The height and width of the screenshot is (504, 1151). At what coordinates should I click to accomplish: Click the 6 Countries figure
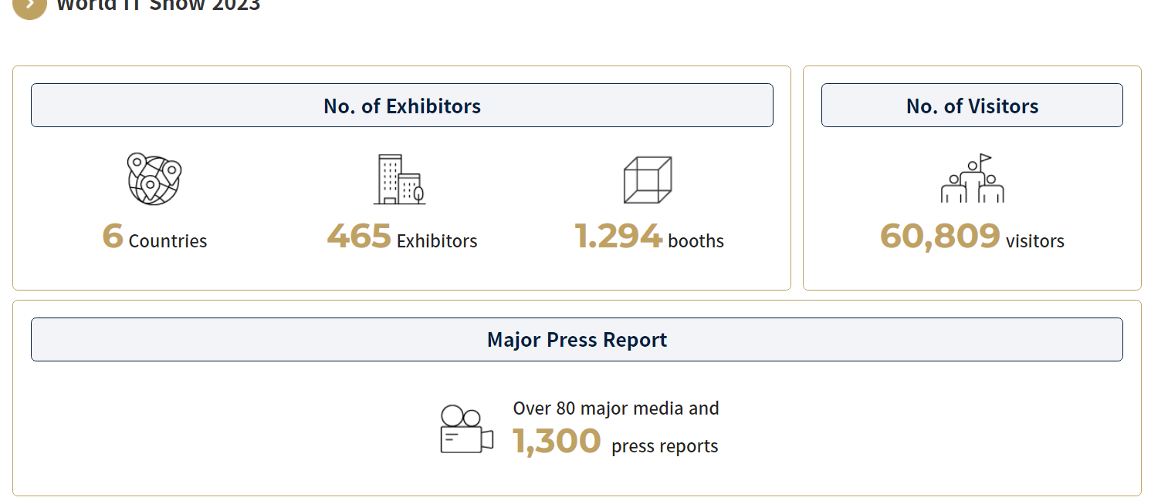pyautogui.click(x=154, y=237)
